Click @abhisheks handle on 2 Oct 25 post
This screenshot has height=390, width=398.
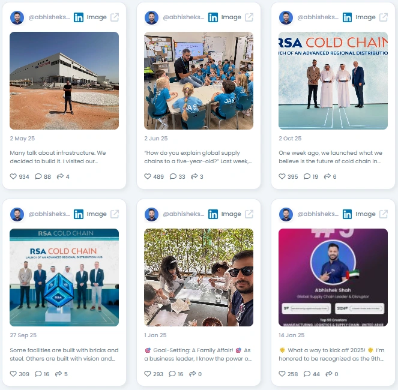[x=318, y=17]
